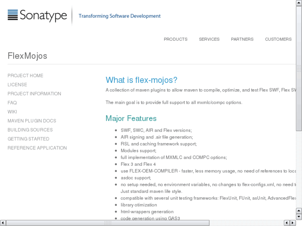Click the Sonatype logo
Screen dimensions: 302x226
pos(37,16)
